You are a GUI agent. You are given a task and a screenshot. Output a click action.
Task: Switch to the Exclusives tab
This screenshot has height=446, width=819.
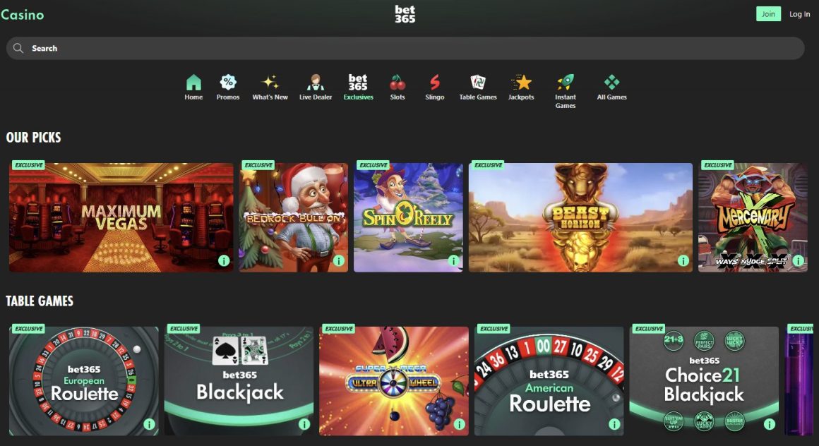pos(358,88)
